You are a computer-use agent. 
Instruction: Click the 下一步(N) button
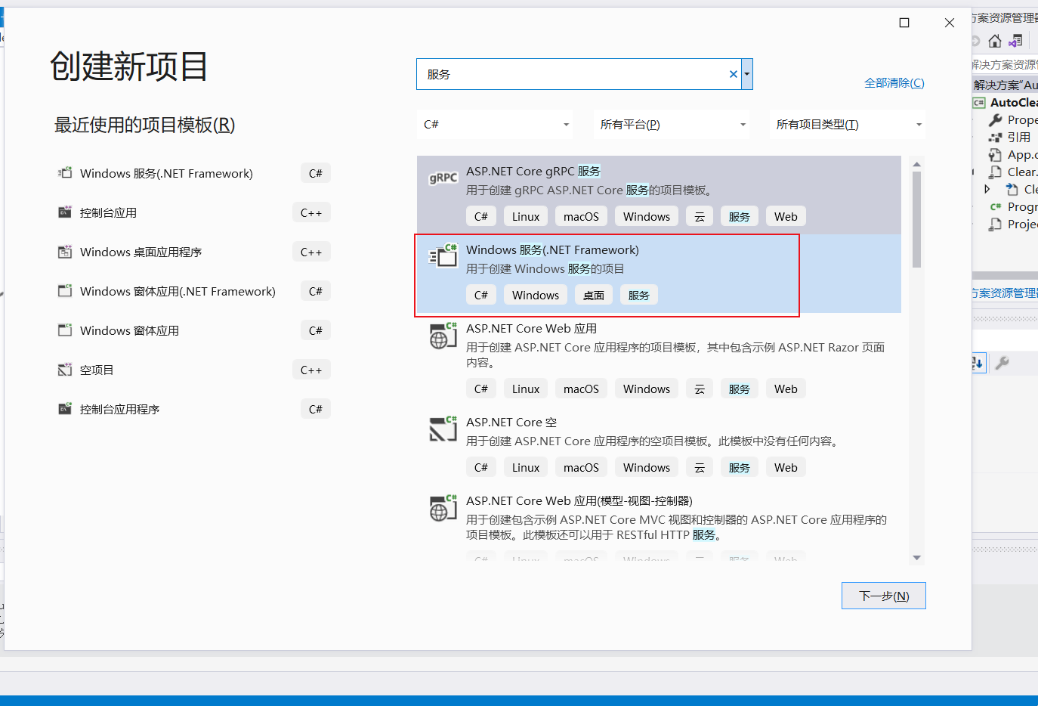[883, 596]
